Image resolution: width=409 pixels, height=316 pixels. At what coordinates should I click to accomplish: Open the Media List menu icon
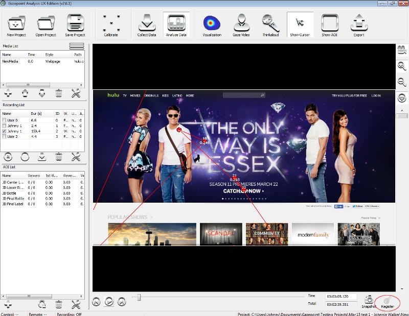point(77,46)
